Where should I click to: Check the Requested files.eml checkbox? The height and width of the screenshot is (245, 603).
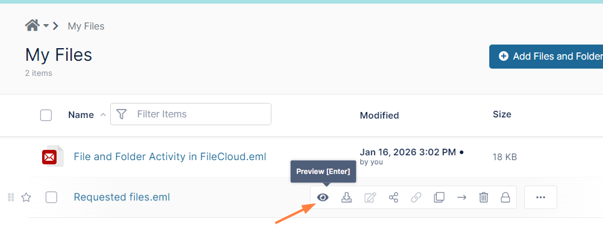(x=51, y=197)
